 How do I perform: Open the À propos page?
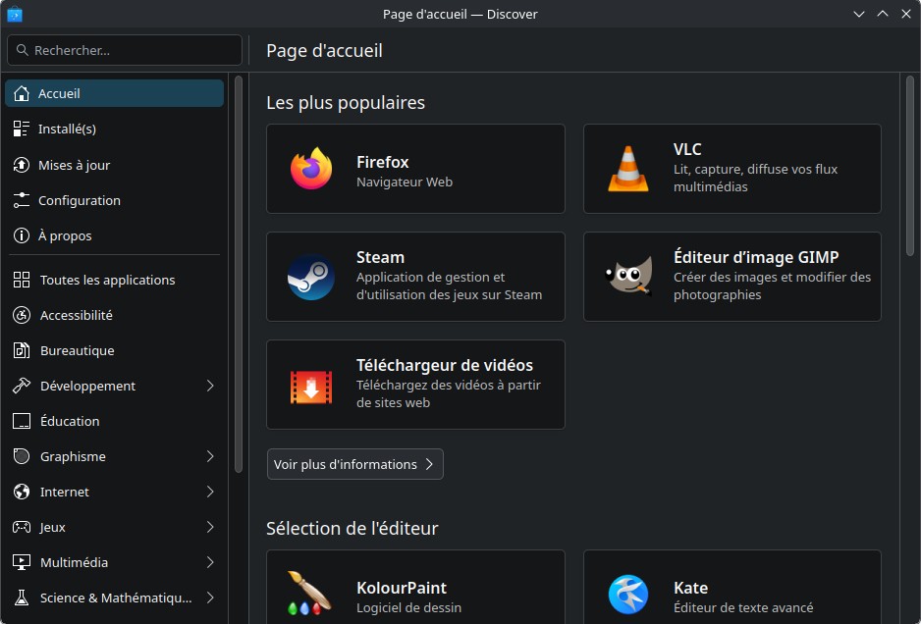[114, 235]
